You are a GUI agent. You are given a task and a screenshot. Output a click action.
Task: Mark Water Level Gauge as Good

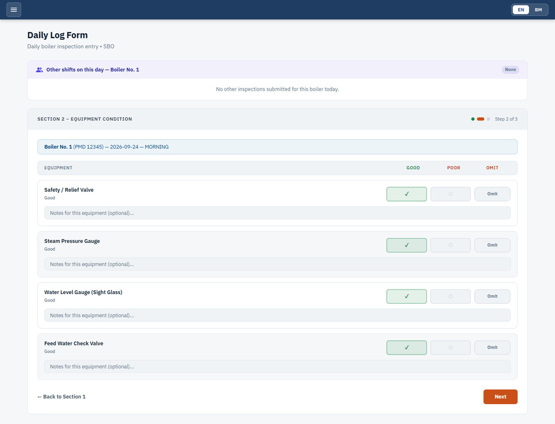click(407, 296)
